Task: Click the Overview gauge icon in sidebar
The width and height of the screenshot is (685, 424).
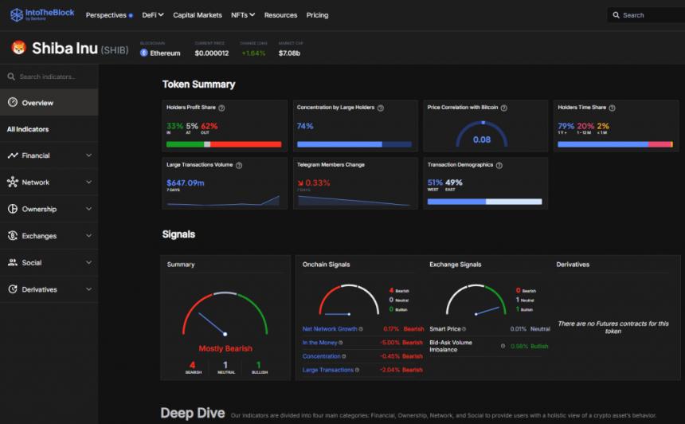Action: point(13,102)
